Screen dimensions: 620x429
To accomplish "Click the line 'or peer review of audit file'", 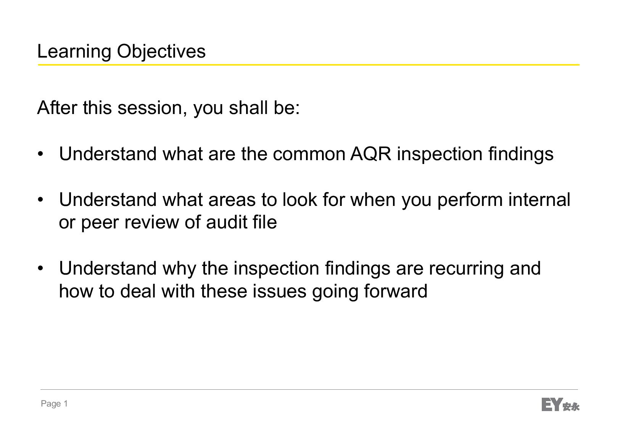I will coord(168,223).
